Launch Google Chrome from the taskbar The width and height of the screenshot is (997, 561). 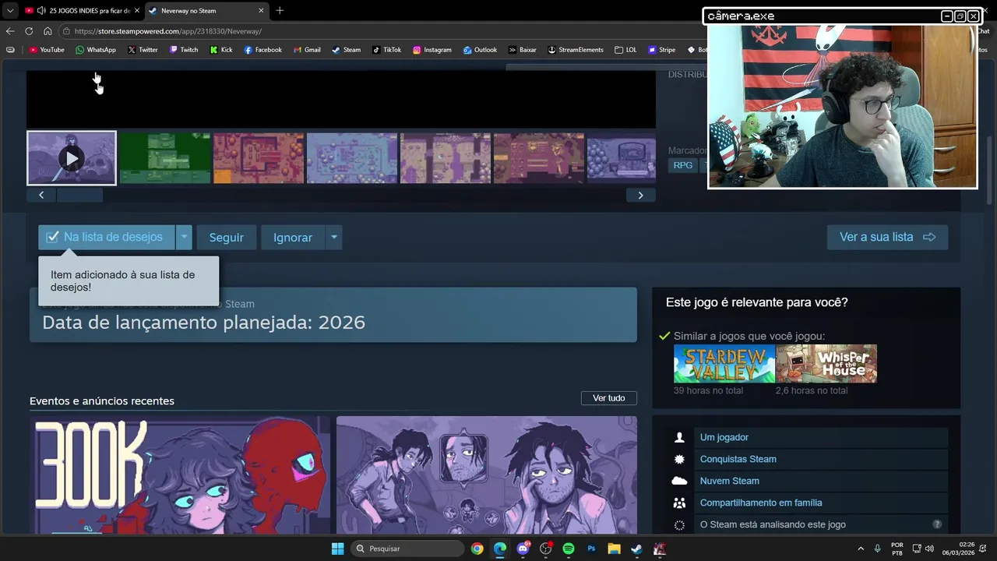click(477, 549)
